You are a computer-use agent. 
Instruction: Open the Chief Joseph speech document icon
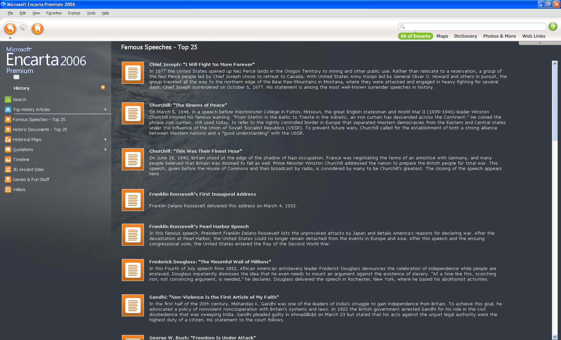tap(133, 73)
